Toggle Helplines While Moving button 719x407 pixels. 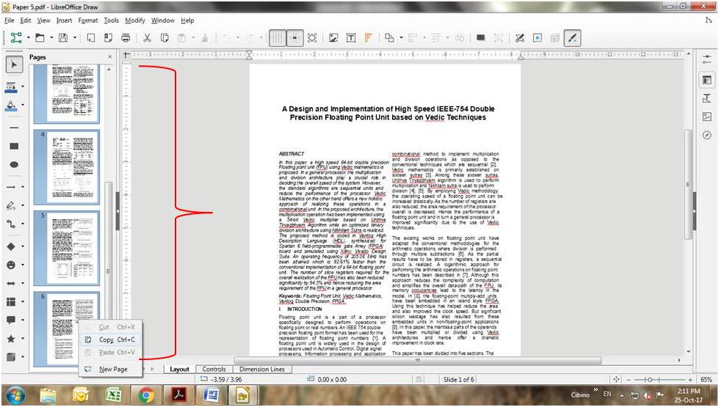tap(295, 38)
